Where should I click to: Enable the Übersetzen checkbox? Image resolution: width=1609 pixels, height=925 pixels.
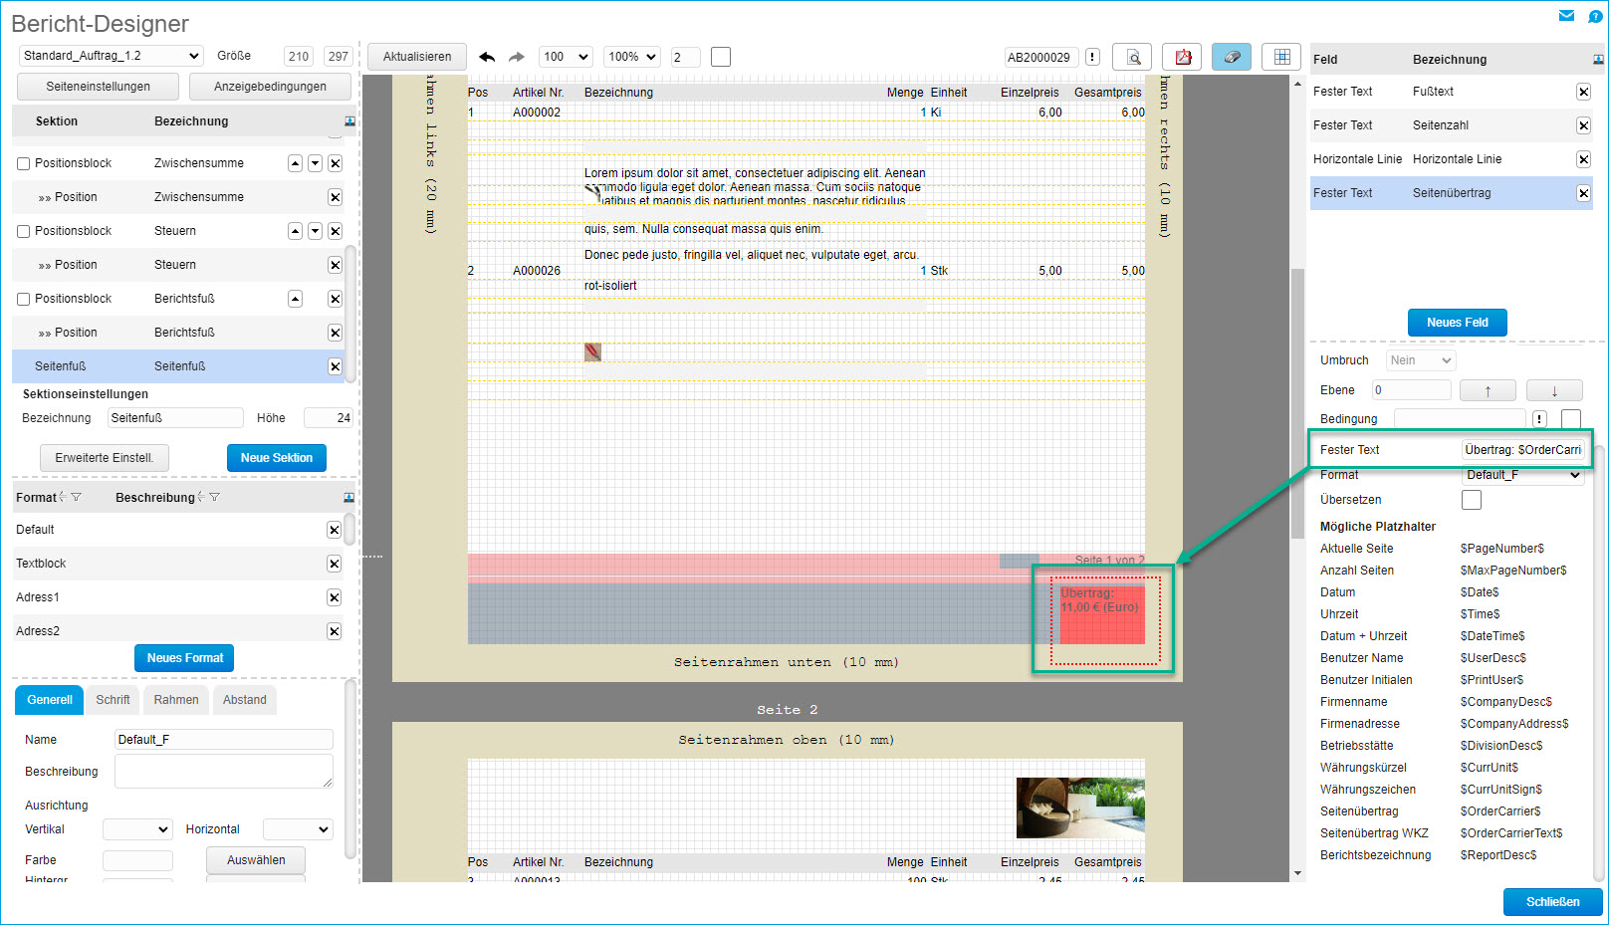1471,500
